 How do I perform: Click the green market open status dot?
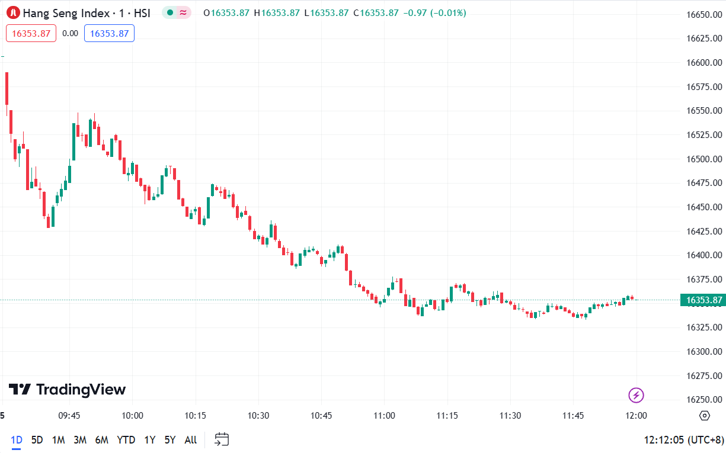(170, 12)
